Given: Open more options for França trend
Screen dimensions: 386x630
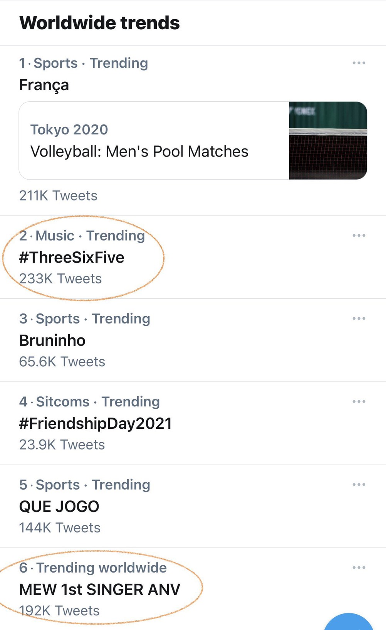Looking at the screenshot, I should coord(359,63).
